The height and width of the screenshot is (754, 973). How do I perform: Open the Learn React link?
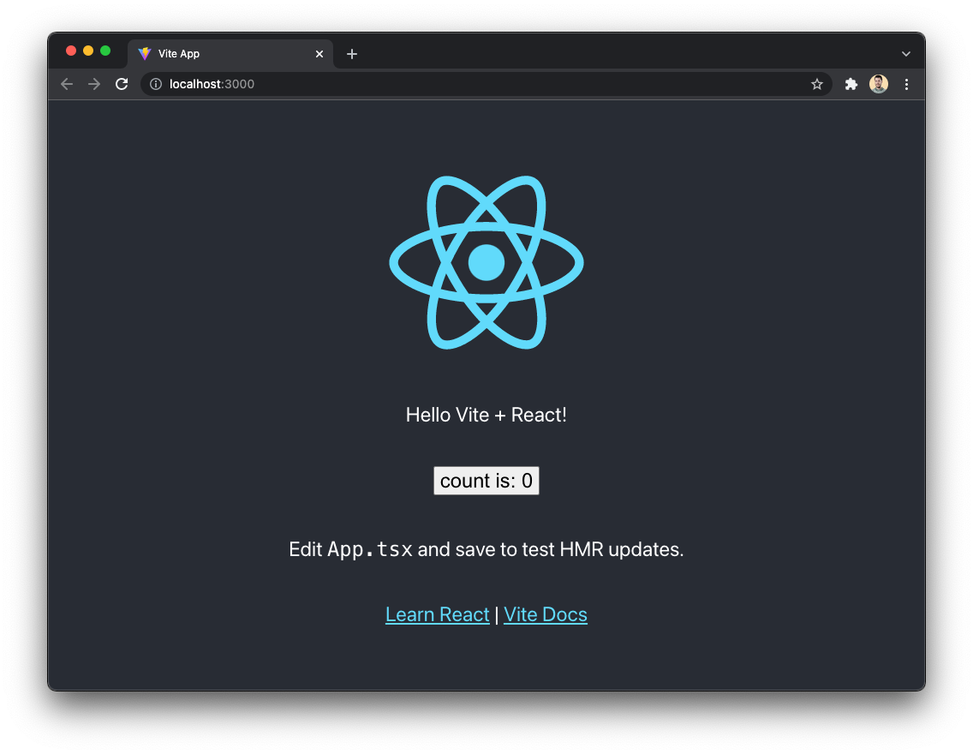click(437, 615)
